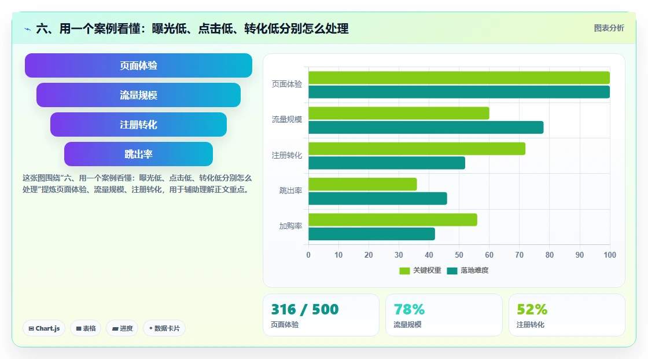Click the 数据卡片 tag chip
The image size is (648, 359).
tap(164, 328)
